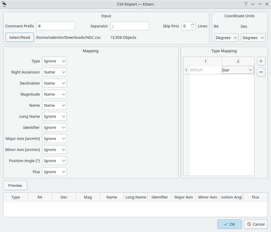Expand the Type mapping combo box

(x=54, y=61)
